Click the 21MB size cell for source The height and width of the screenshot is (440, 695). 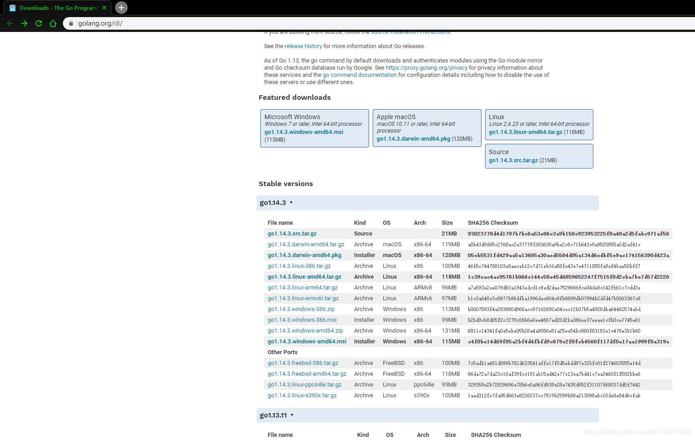(x=449, y=234)
